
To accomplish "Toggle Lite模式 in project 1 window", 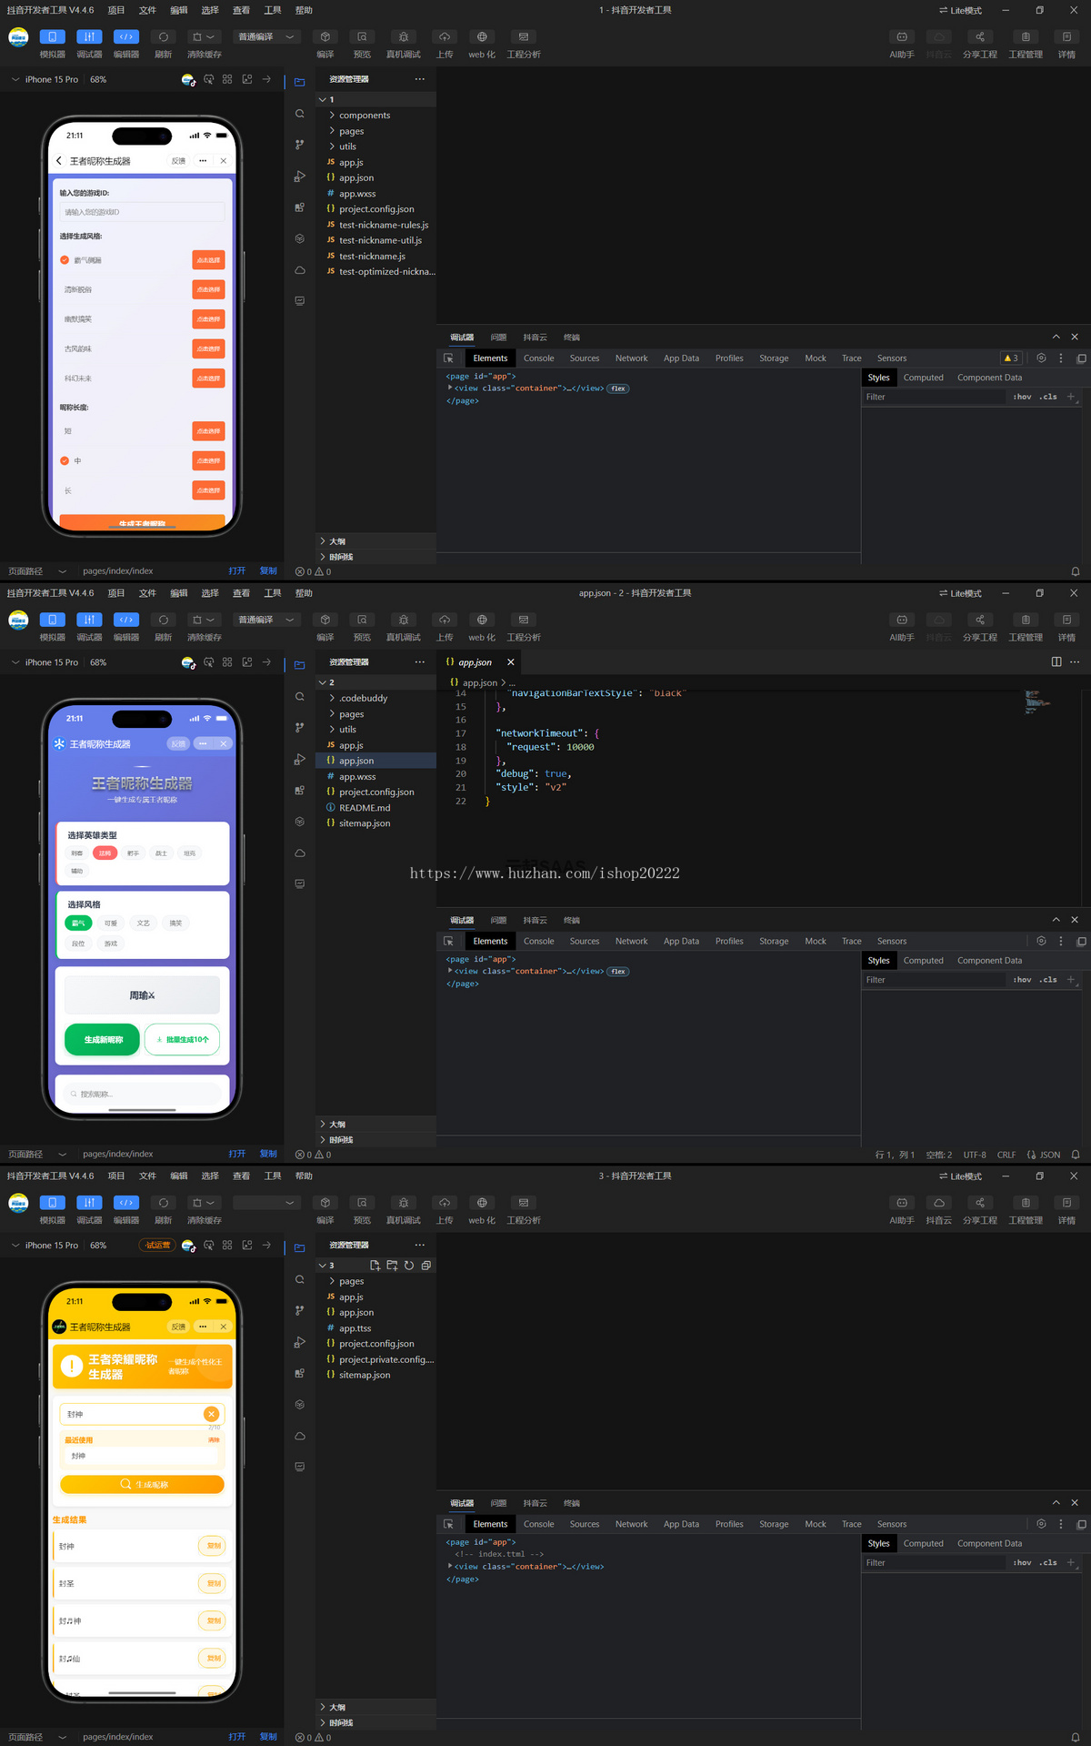I will tap(960, 10).
